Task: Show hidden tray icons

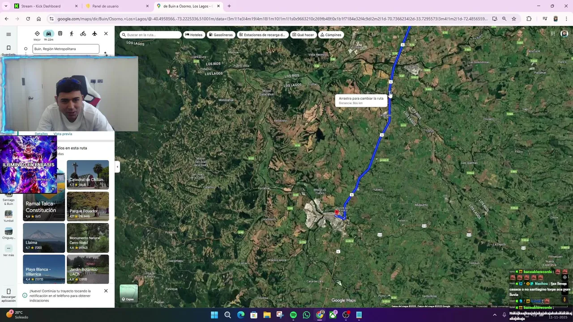Action: 495,315
